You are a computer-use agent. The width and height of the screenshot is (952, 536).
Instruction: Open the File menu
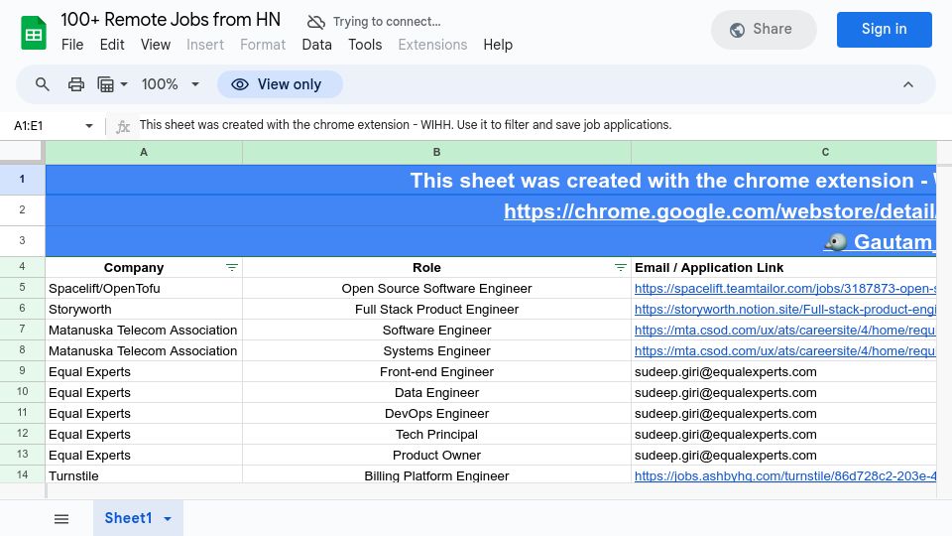tap(72, 45)
